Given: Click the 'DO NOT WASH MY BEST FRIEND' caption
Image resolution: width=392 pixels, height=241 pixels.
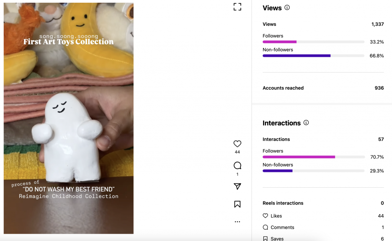Looking at the screenshot, I should 69,189.
